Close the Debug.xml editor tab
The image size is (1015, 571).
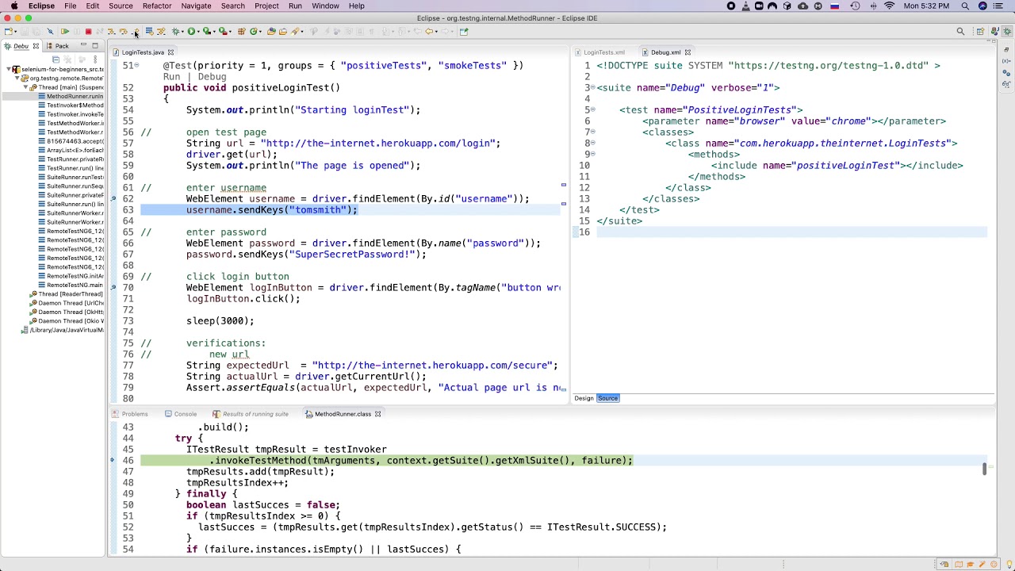point(688,52)
